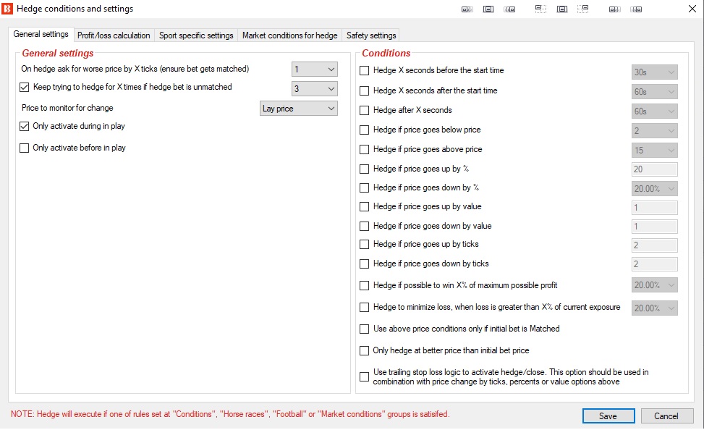Screen dimensions: 704x430
Task: Enable Use above price conditions only if Matched
Action: pos(365,329)
